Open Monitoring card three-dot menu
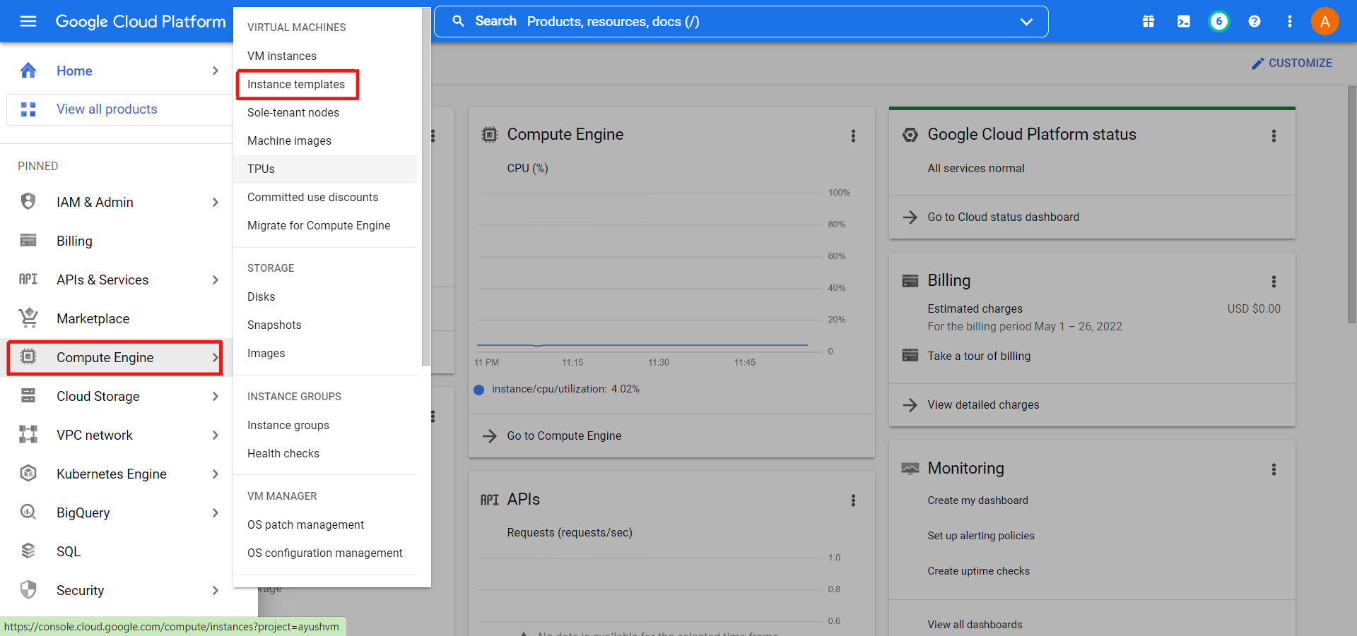The width and height of the screenshot is (1357, 636). point(1274,469)
